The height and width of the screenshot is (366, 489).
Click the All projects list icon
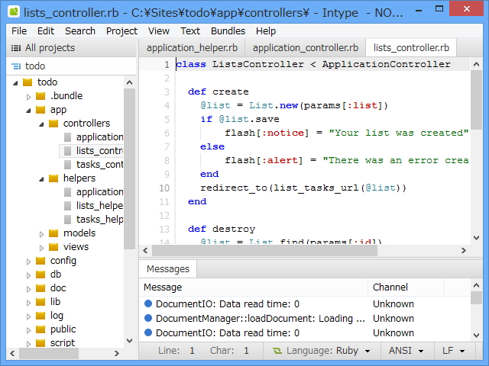(16, 48)
